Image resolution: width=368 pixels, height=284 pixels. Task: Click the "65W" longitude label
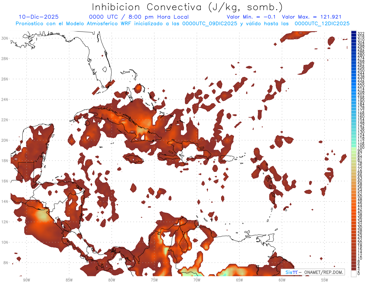click(x=240, y=280)
